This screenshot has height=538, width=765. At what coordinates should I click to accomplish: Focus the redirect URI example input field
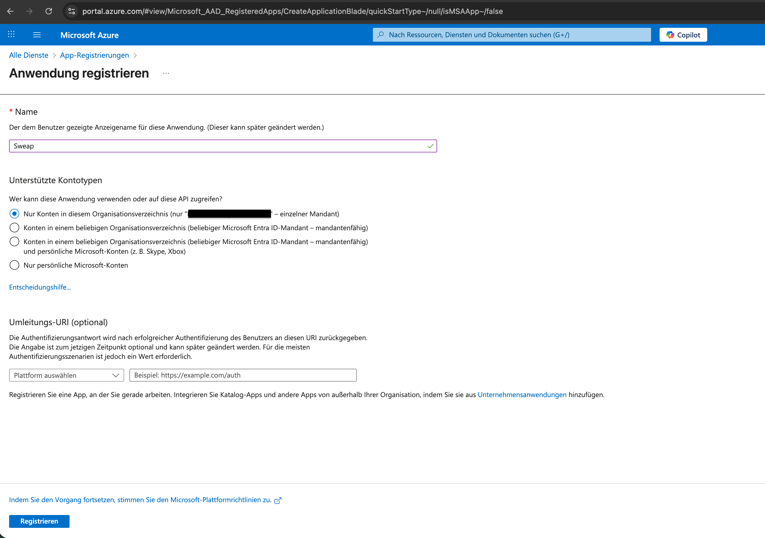click(x=243, y=375)
